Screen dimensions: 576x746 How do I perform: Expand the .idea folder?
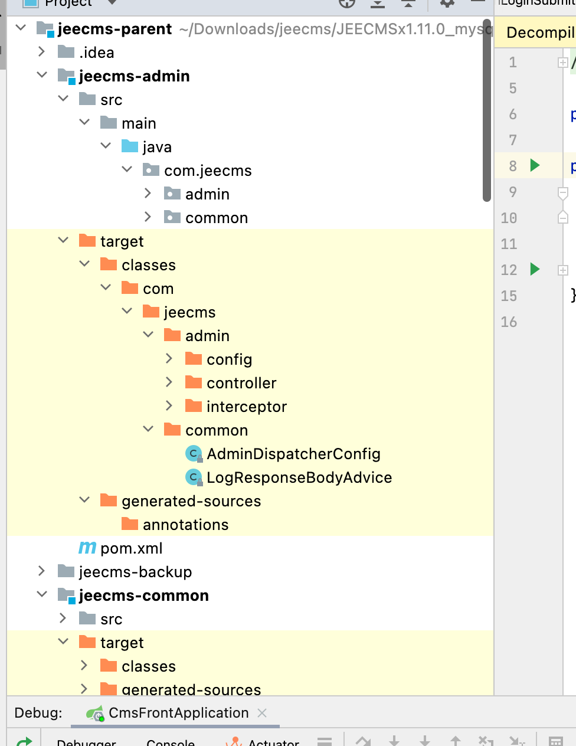tap(41, 52)
